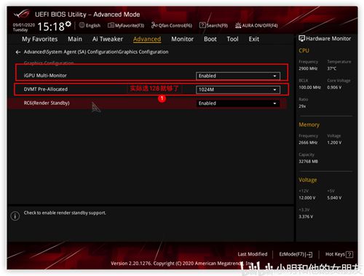The image size is (364, 276).
Task: Click the globe icon for English language
Action: point(82,25)
